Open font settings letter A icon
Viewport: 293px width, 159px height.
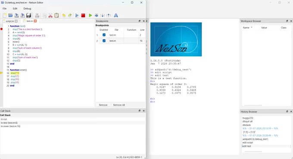tap(116, 16)
